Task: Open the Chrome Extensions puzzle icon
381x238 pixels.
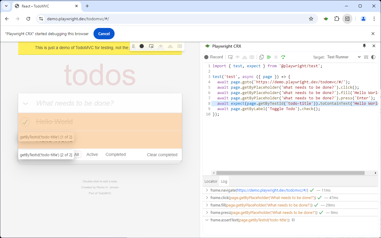Action: point(337,19)
